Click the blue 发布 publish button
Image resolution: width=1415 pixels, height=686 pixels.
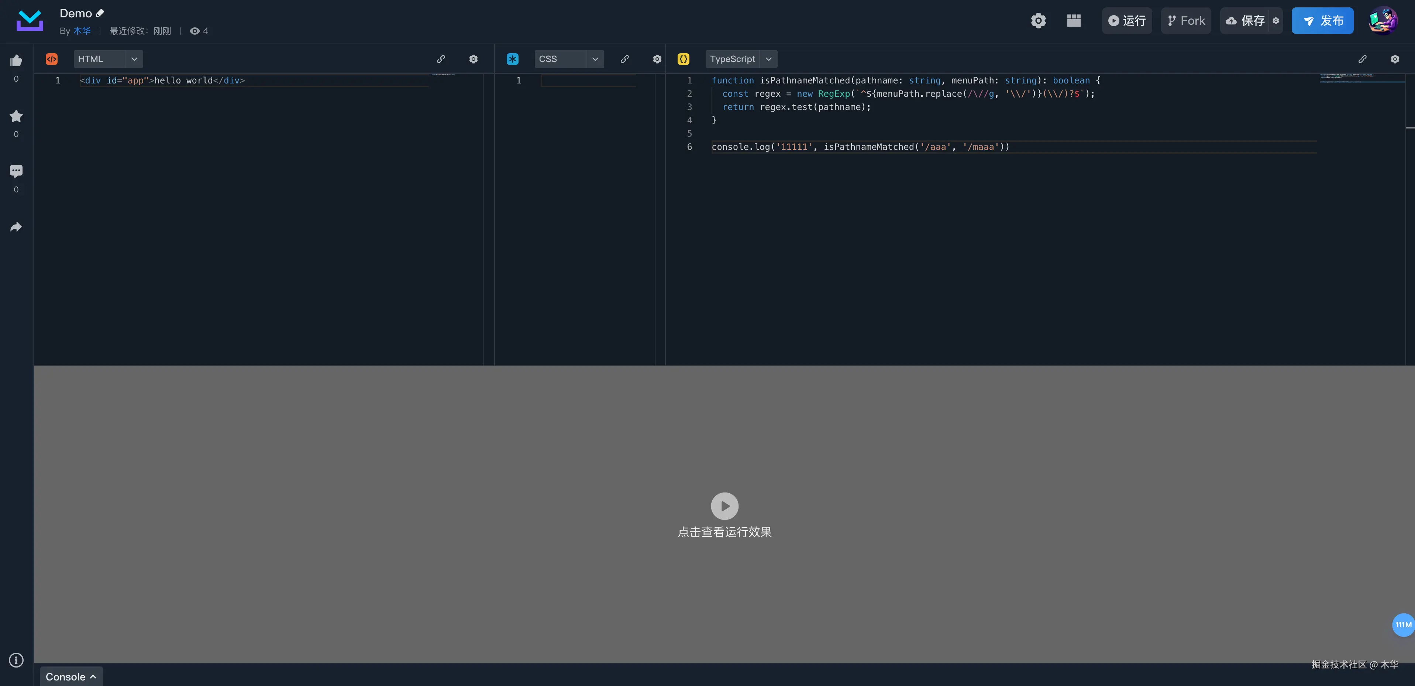click(1322, 21)
